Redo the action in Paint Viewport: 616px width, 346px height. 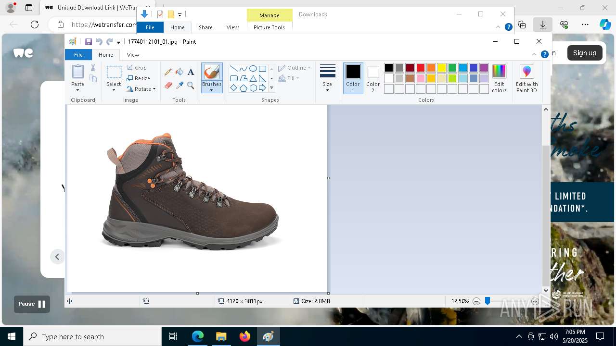click(109, 42)
